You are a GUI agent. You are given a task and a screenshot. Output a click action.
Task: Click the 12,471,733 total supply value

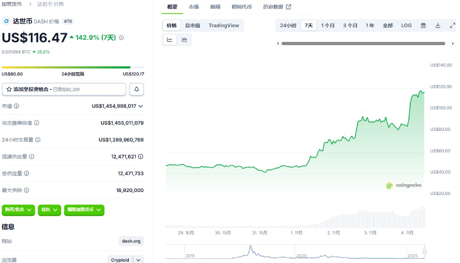click(x=131, y=174)
